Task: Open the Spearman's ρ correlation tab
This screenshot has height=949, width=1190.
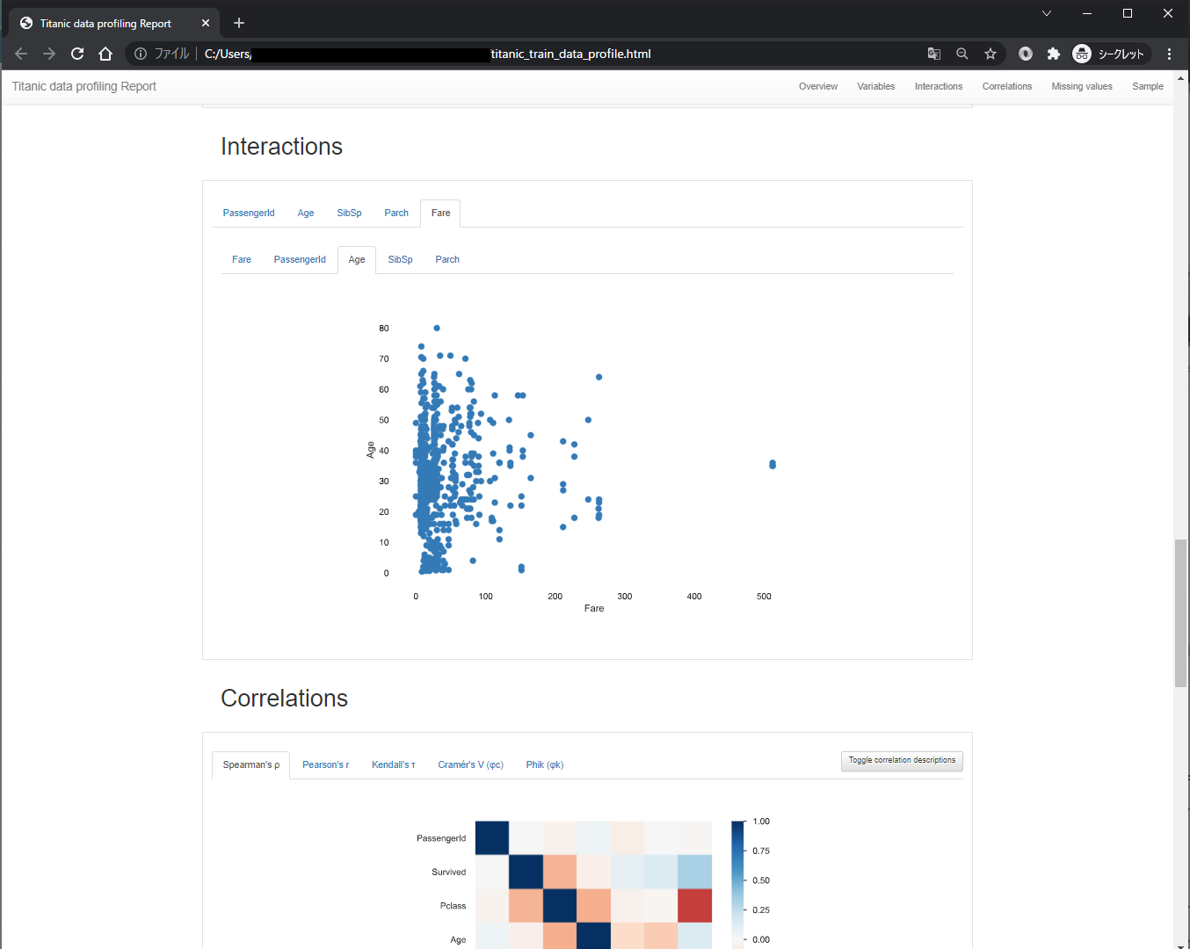Action: click(251, 764)
